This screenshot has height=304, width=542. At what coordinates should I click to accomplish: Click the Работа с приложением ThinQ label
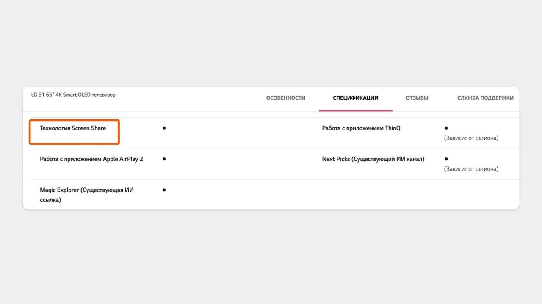361,128
